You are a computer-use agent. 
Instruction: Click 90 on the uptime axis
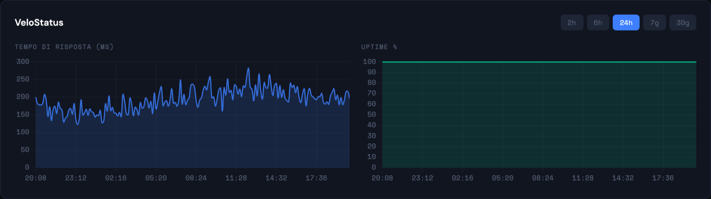[372, 72]
